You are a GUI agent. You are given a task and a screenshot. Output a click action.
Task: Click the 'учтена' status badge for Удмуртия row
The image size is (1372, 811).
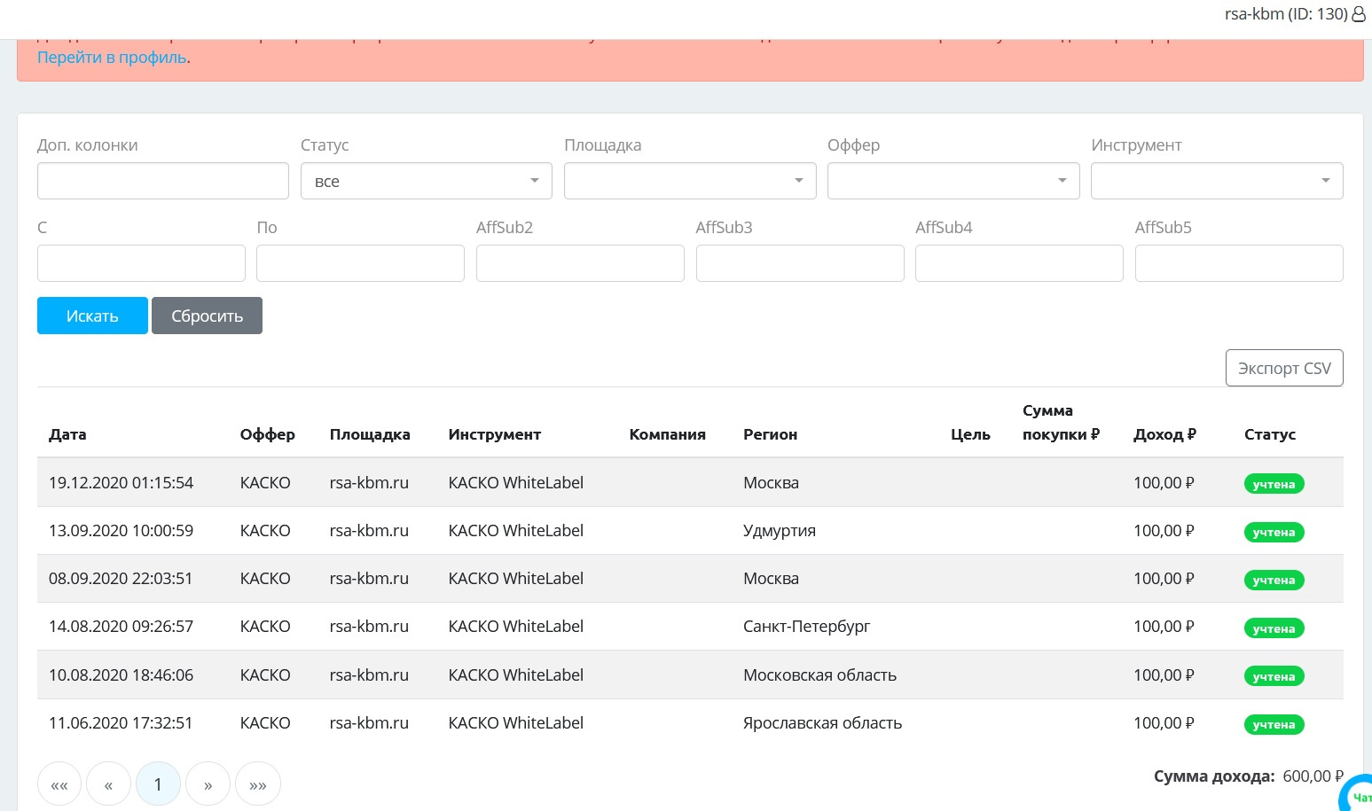click(x=1273, y=532)
